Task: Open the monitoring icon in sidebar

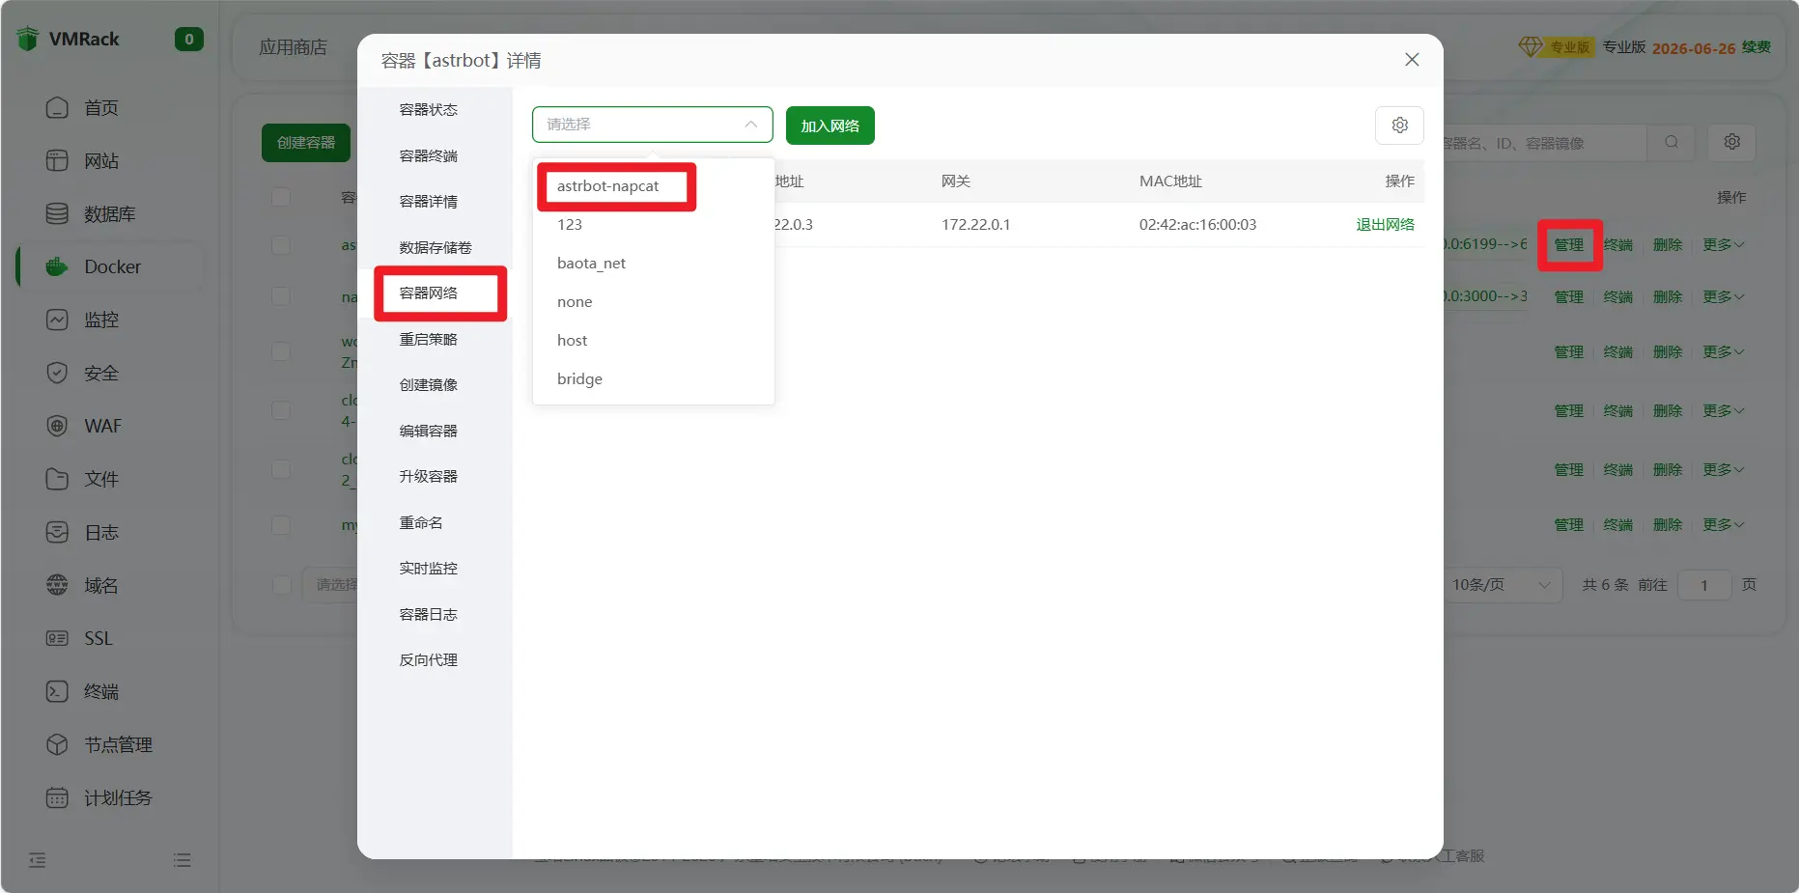Action: coord(57,320)
